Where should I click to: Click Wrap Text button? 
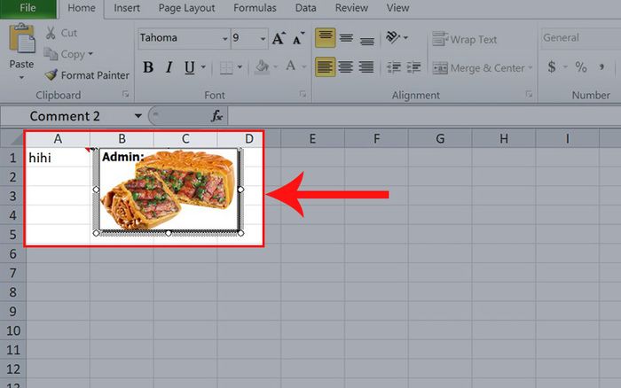coord(464,39)
